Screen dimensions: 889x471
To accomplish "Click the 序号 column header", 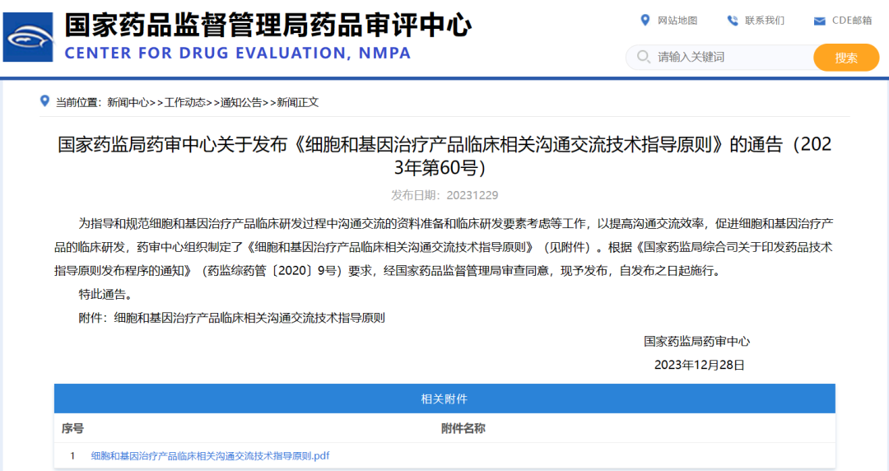I will [72, 428].
